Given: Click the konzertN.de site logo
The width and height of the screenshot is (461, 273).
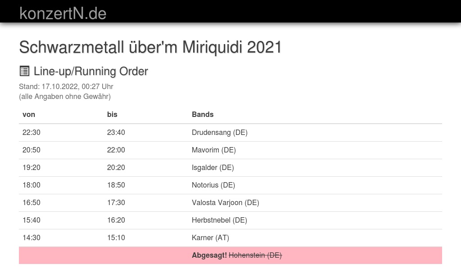Looking at the screenshot, I should pyautogui.click(x=63, y=13).
